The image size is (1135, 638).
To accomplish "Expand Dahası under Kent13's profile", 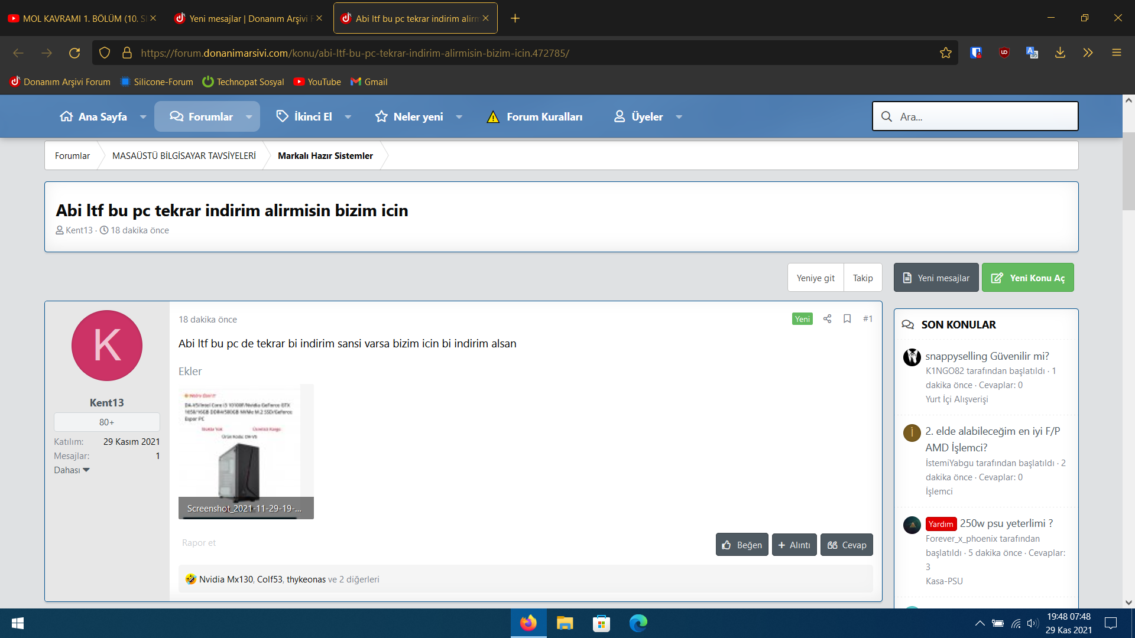I will pyautogui.click(x=72, y=470).
